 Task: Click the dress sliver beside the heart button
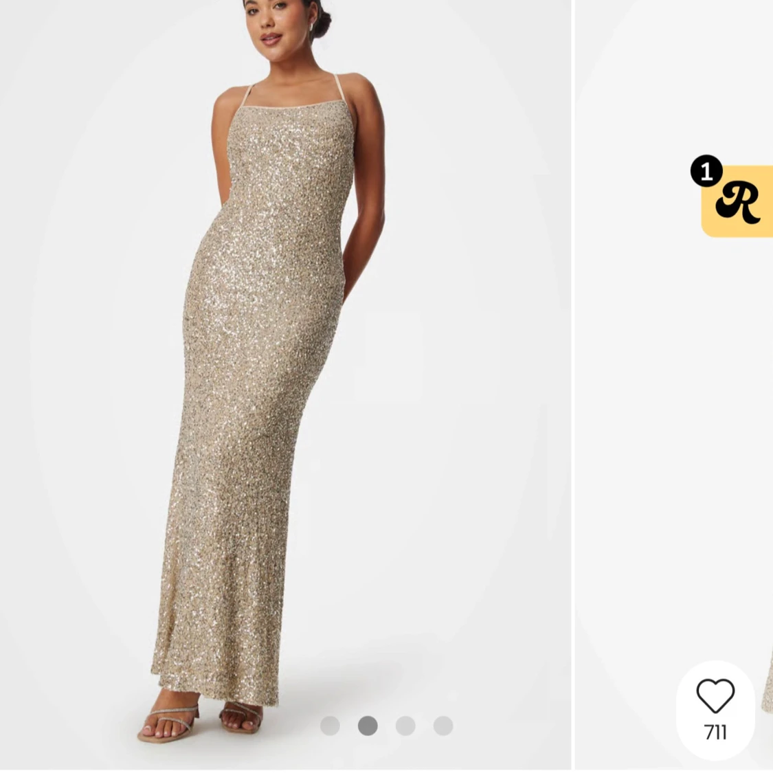pos(766,687)
